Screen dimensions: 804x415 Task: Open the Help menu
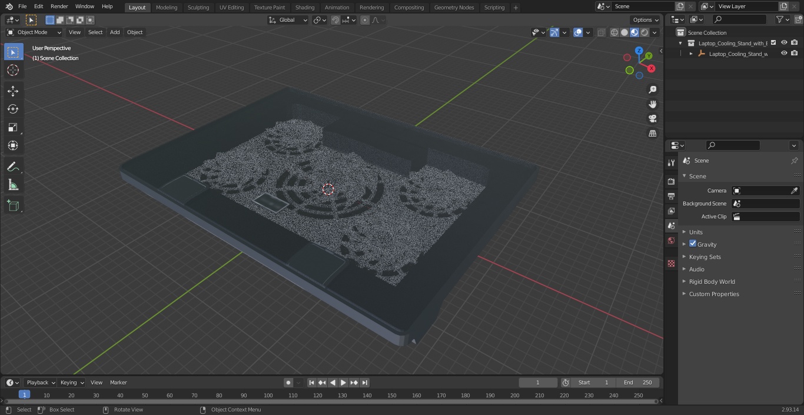[x=107, y=6]
